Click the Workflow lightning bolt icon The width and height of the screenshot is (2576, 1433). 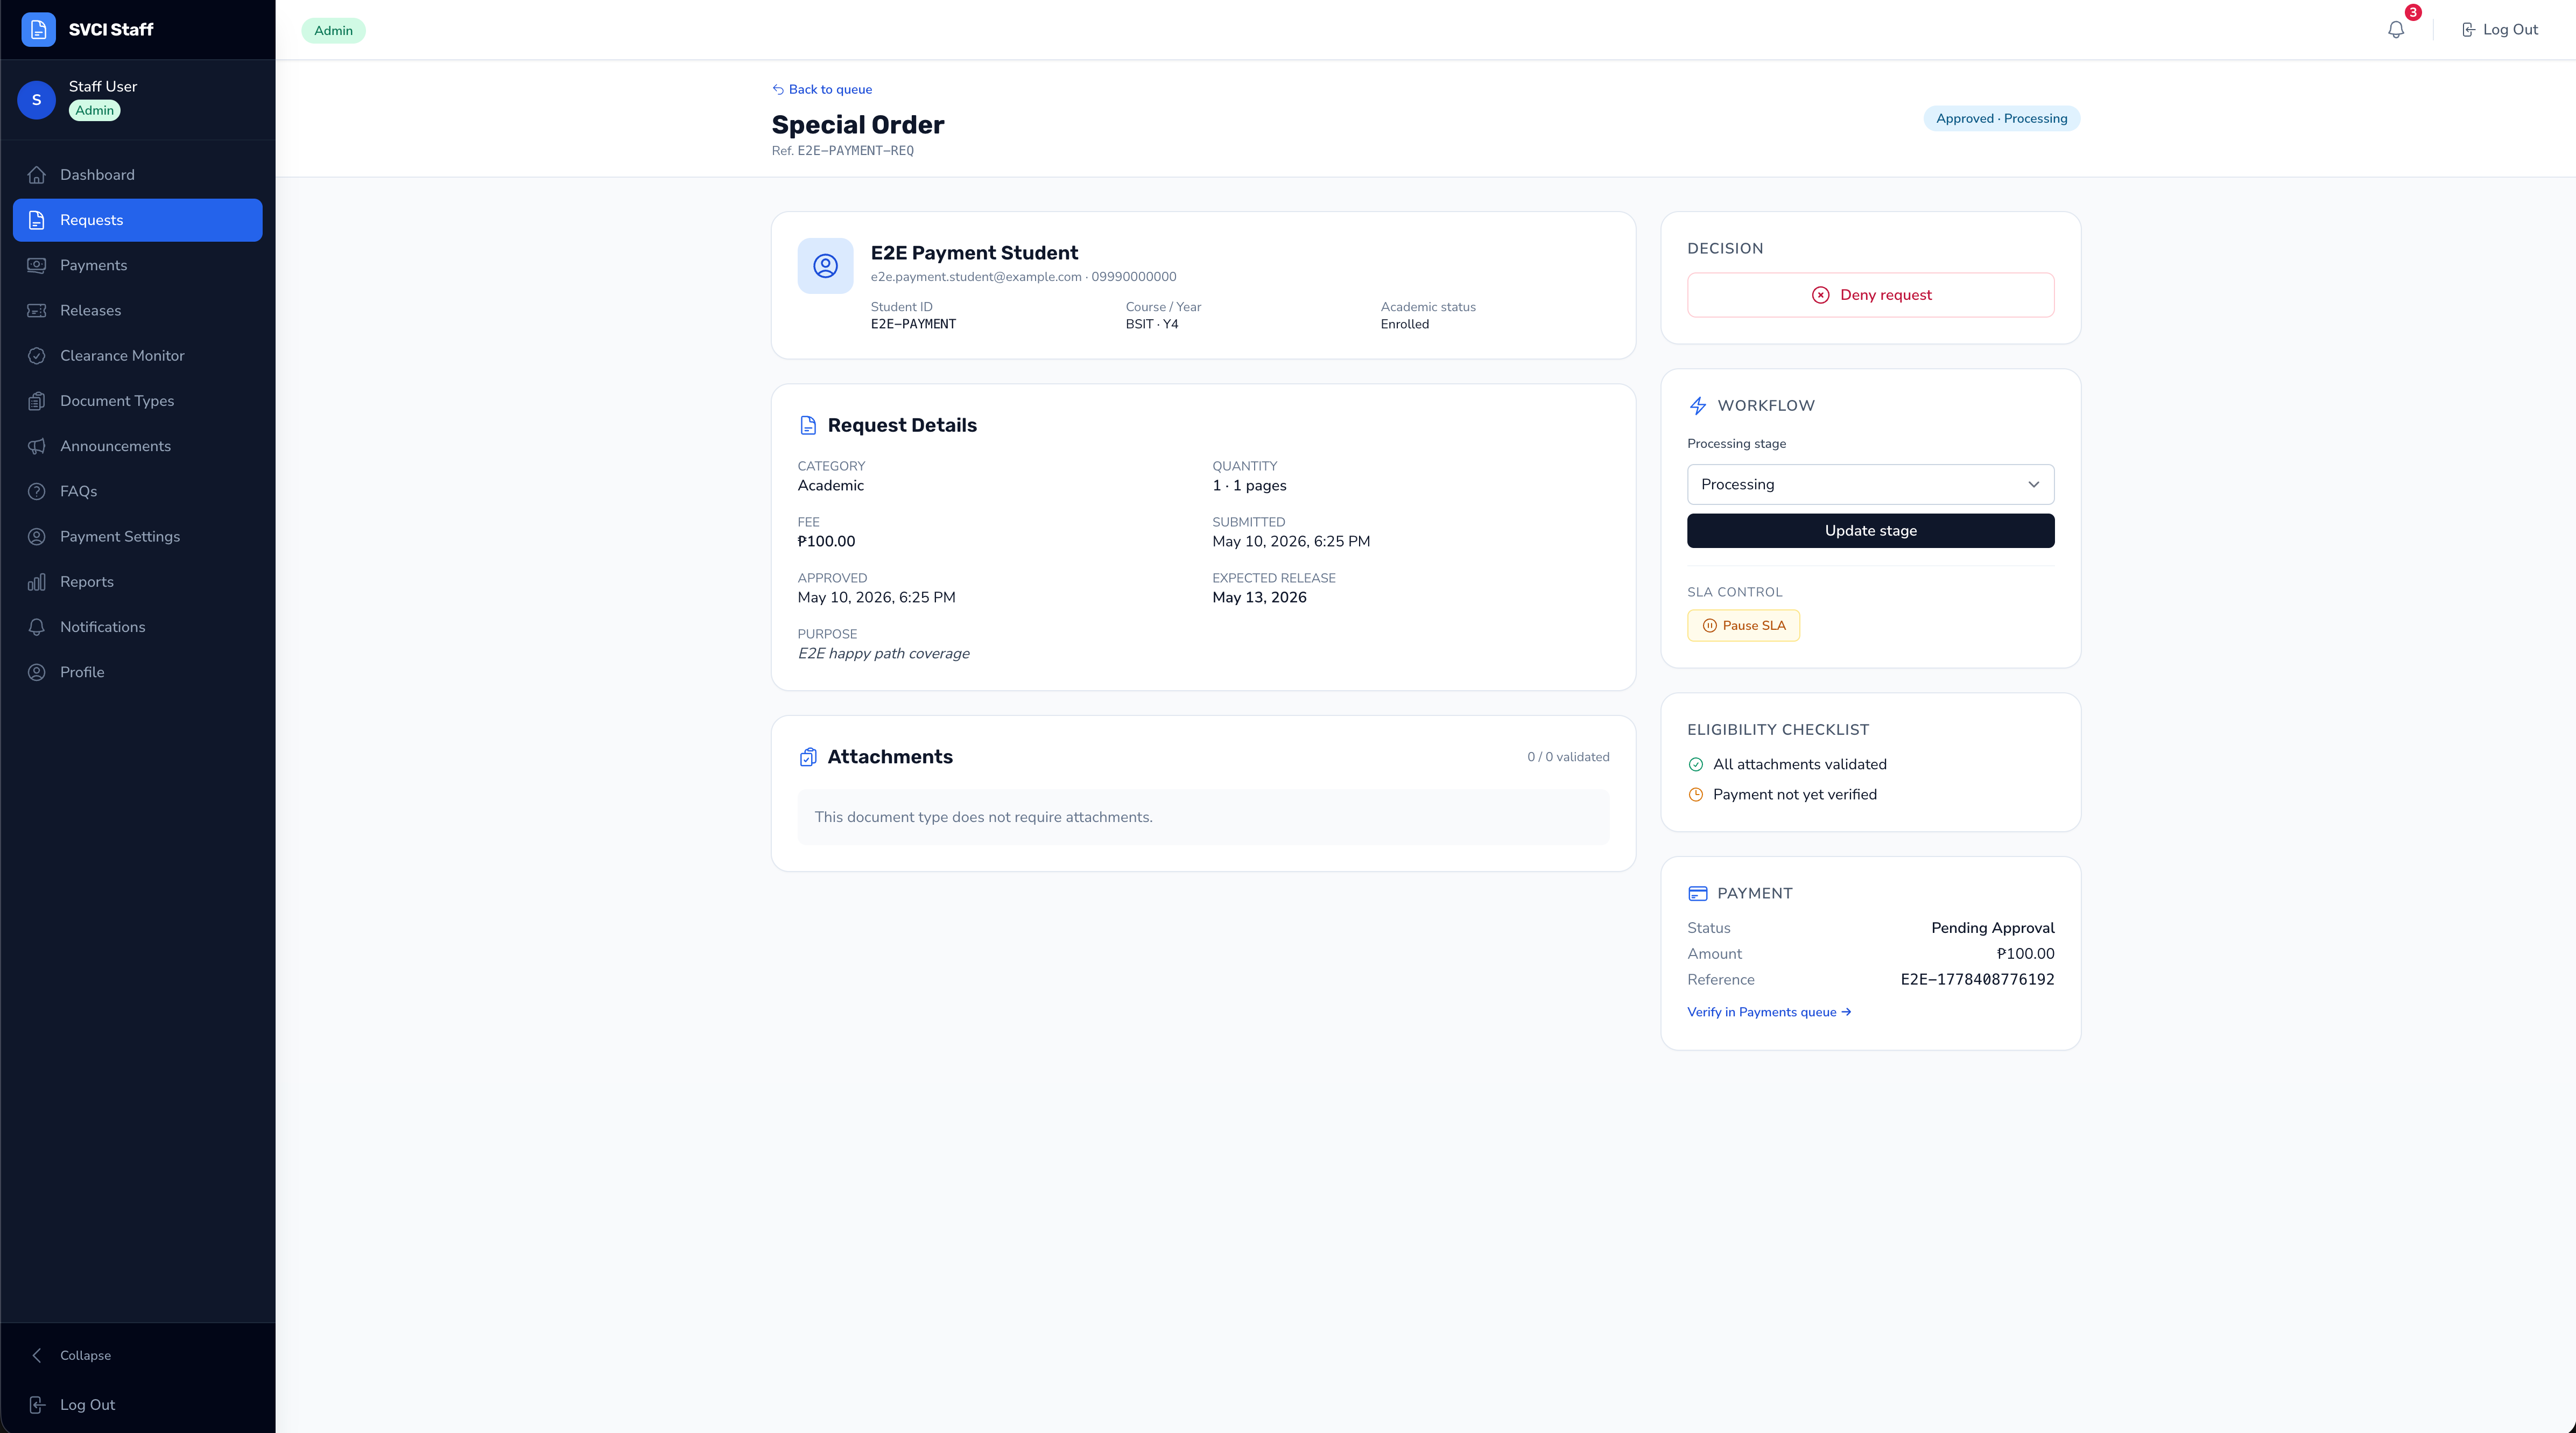[1698, 406]
